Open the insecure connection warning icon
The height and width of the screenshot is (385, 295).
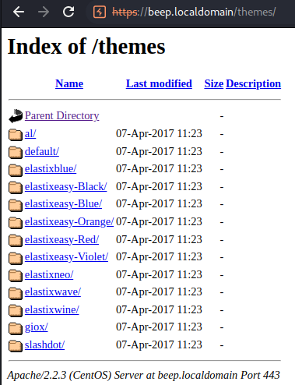[x=100, y=12]
